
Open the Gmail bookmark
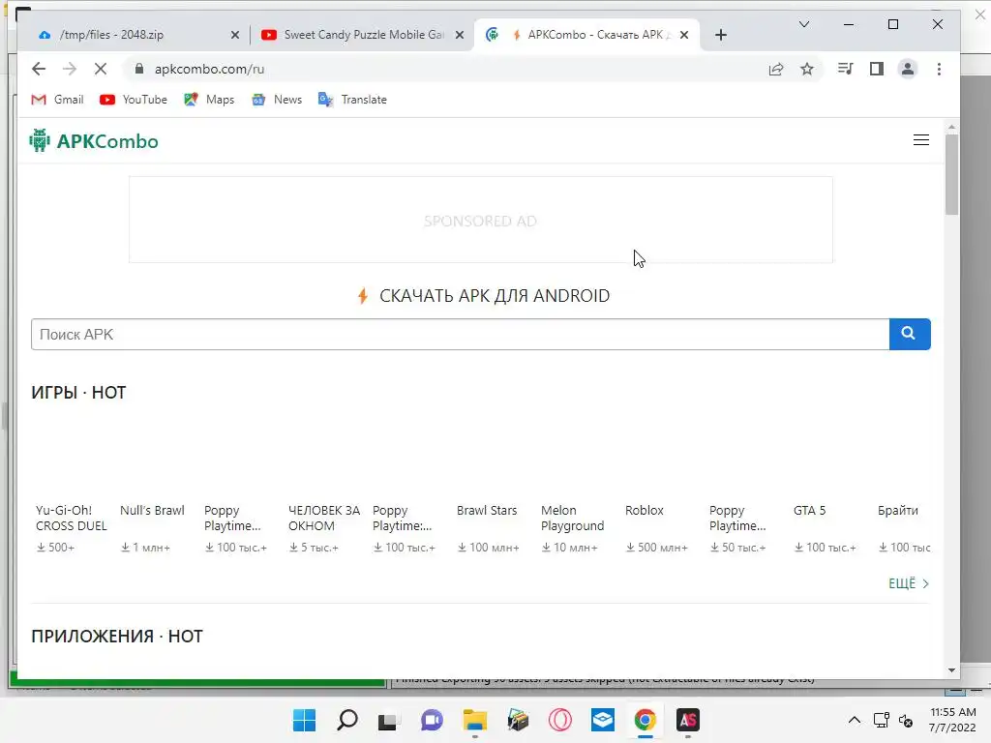click(57, 100)
